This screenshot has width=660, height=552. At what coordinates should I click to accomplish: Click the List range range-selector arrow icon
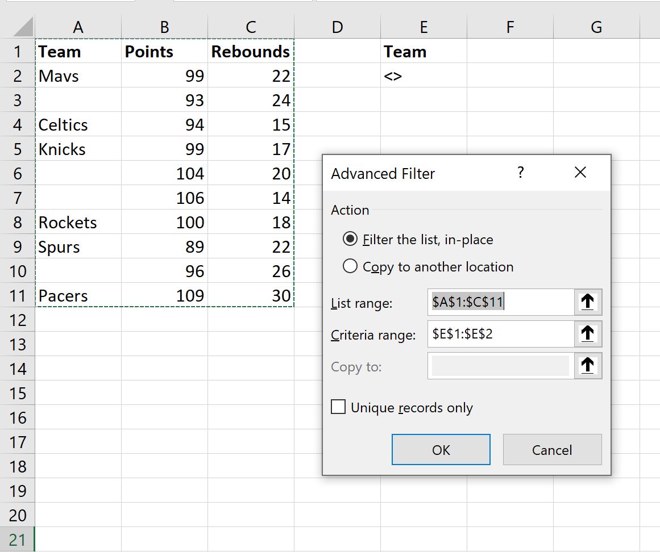point(588,302)
